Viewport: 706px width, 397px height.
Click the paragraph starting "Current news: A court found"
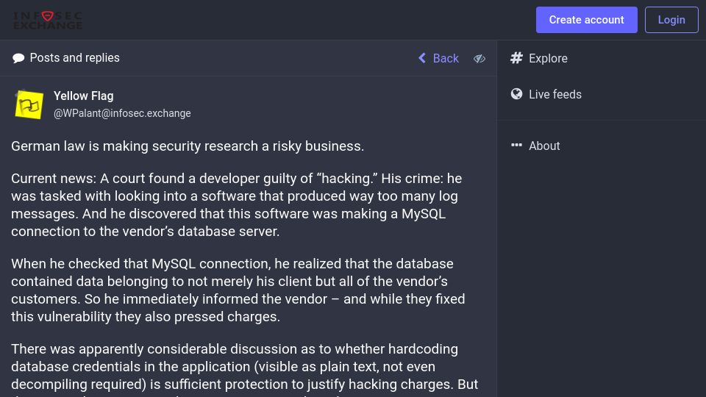(x=236, y=205)
